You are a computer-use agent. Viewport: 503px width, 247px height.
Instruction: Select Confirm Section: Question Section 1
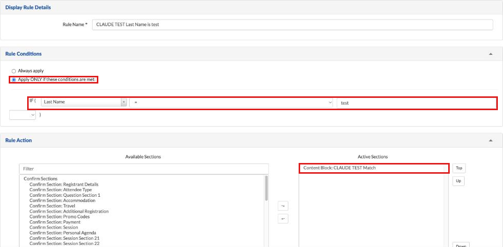click(x=65, y=195)
